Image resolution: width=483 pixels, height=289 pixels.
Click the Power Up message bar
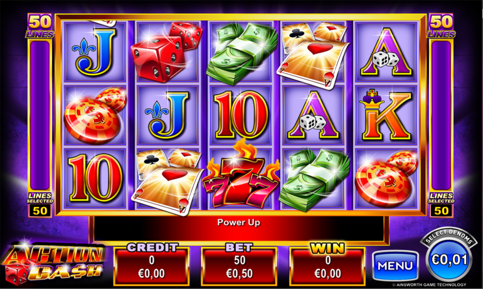(239, 228)
